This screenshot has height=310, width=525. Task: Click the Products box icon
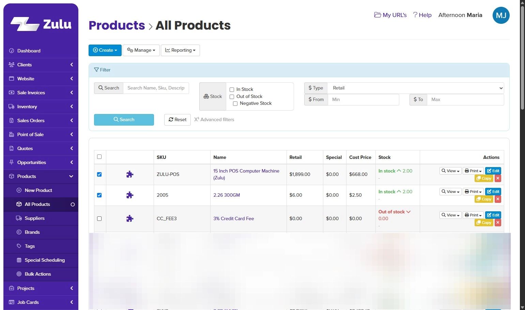(x=11, y=176)
